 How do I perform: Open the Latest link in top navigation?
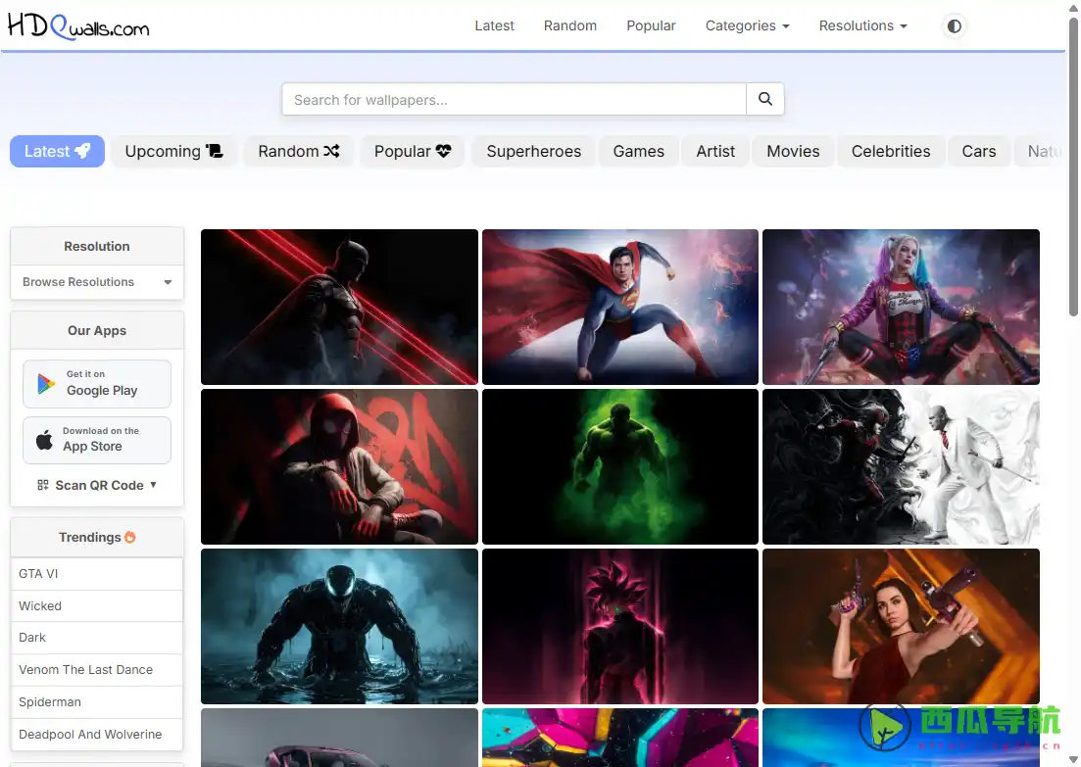pyautogui.click(x=494, y=25)
